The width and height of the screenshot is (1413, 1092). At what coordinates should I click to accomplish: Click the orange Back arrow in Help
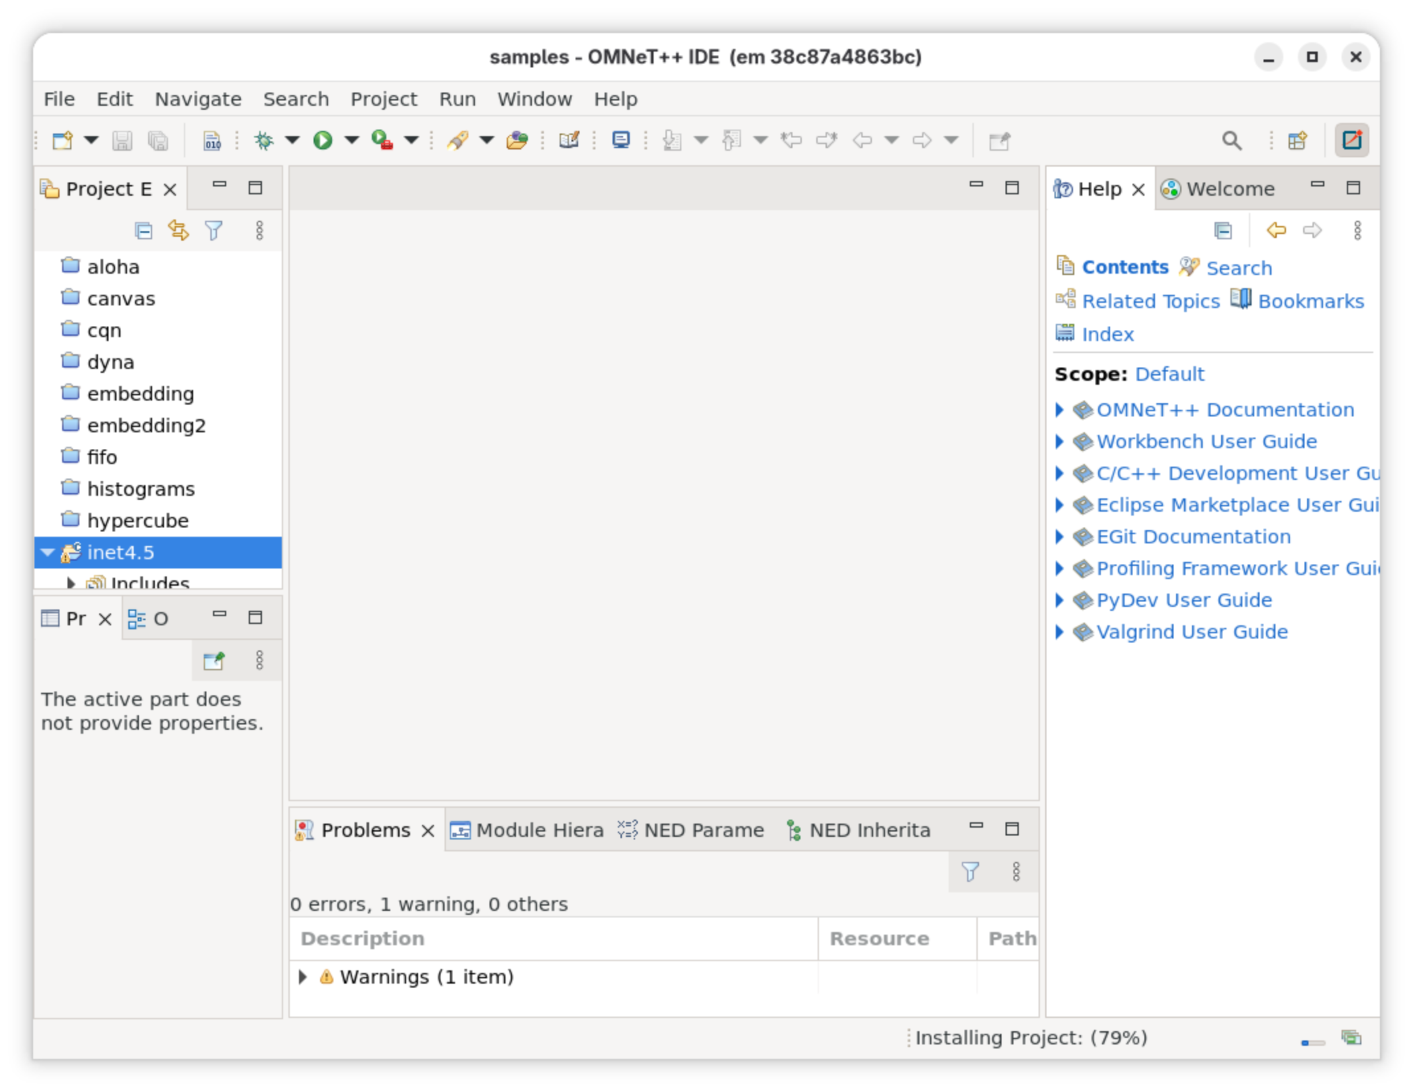tap(1276, 230)
